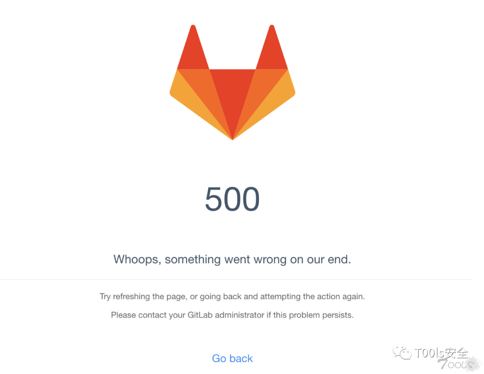Image resolution: width=484 pixels, height=374 pixels.
Task: Follow the Go back link
Action: click(x=232, y=358)
